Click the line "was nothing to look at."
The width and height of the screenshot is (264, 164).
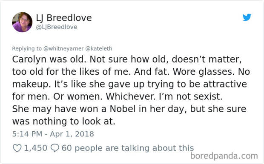pyautogui.click(x=63, y=122)
